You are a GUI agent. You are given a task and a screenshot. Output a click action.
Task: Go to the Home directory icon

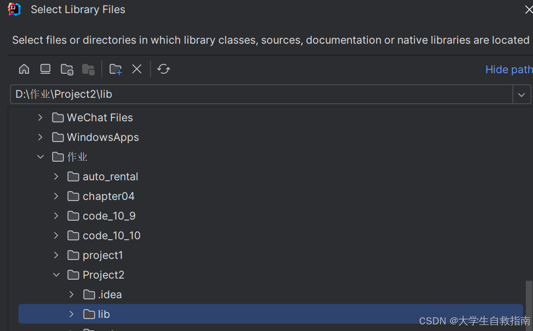pyautogui.click(x=24, y=69)
